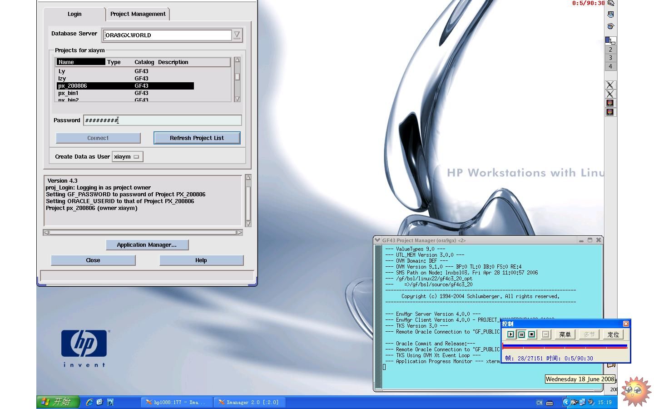Click the upper X icon on the side panel
654x409 pixels.
[x=610, y=85]
